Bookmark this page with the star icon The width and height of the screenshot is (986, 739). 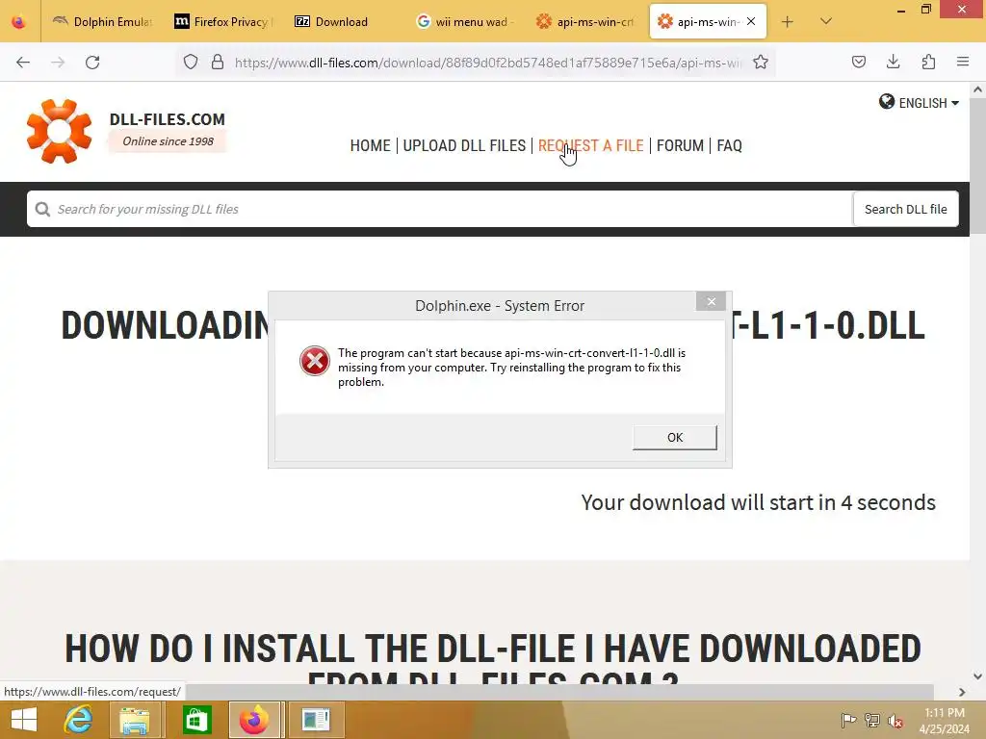click(761, 63)
